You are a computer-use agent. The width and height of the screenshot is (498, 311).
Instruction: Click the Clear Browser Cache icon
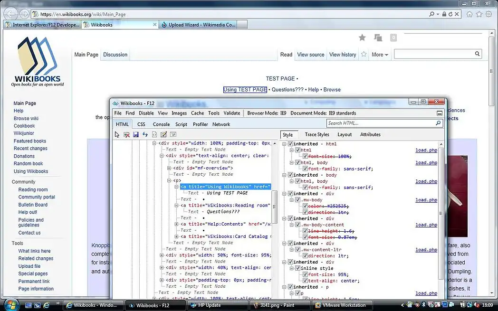(x=127, y=135)
